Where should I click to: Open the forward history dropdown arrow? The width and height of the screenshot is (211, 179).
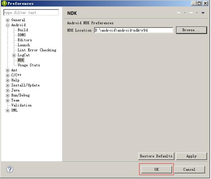tap(197, 13)
